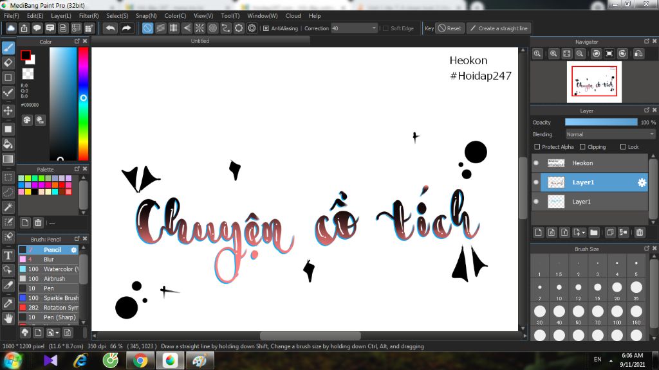Undock the Layer panel
The width and height of the screenshot is (659, 370).
[646, 110]
